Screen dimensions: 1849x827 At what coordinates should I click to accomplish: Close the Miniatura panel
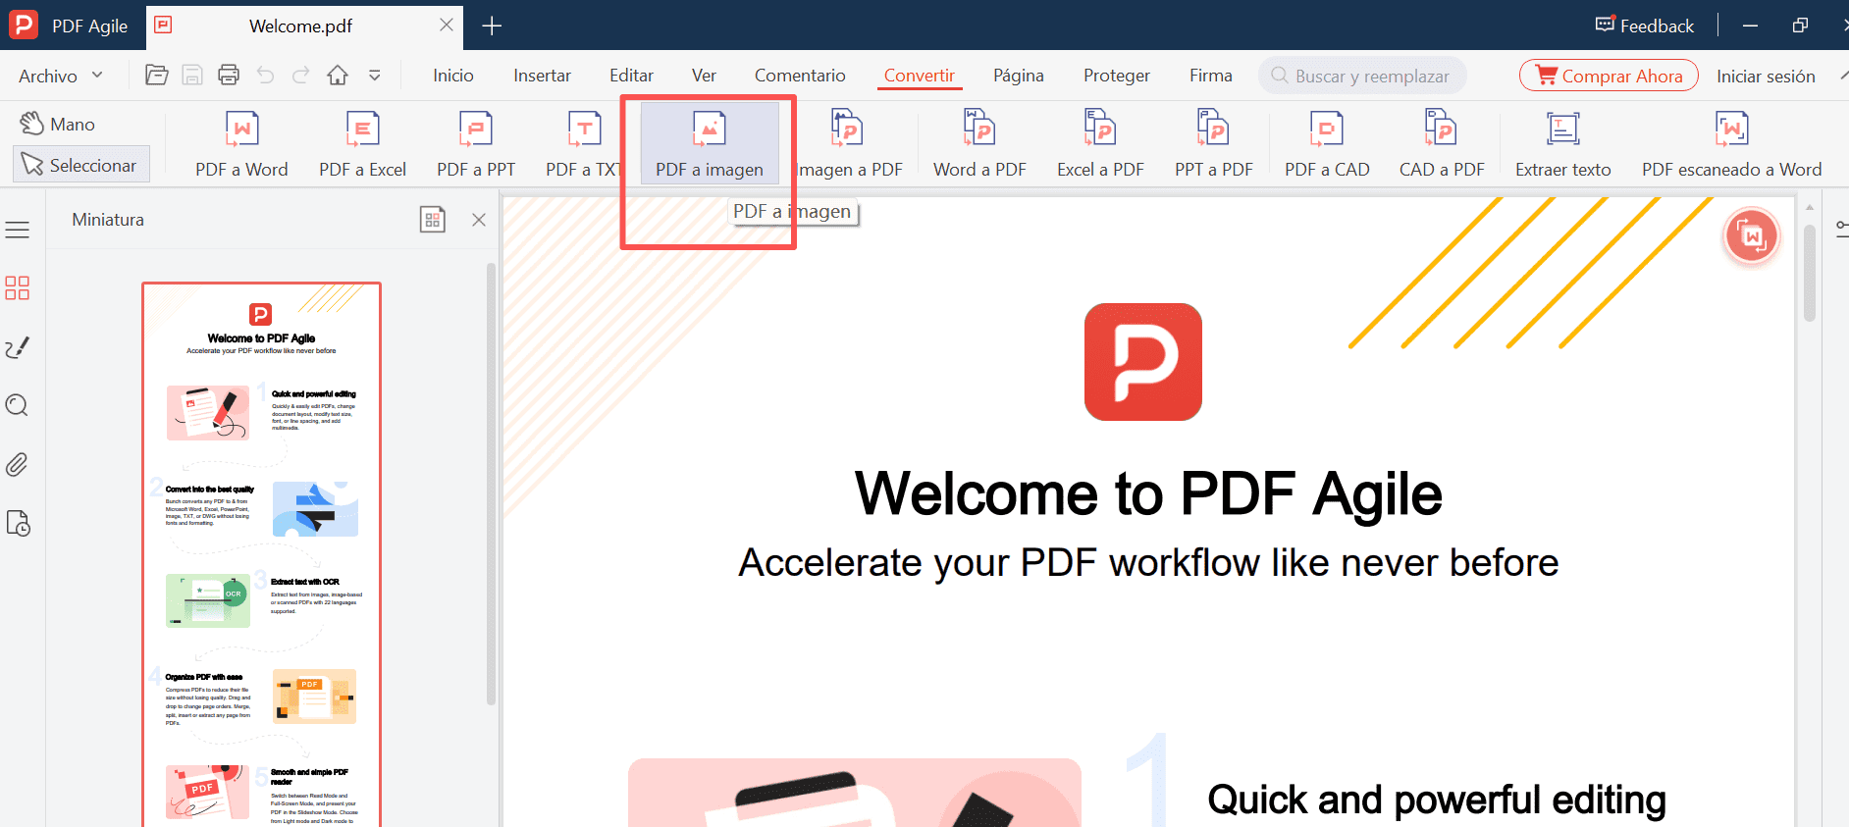[x=479, y=220]
